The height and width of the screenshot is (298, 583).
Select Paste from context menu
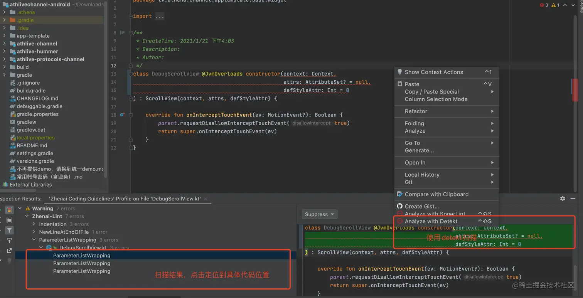[x=446, y=84]
